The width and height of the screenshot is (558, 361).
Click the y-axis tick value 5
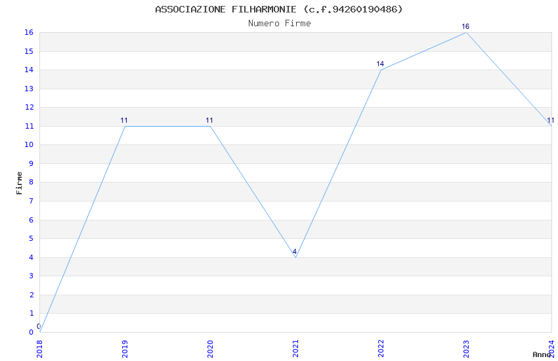32,238
